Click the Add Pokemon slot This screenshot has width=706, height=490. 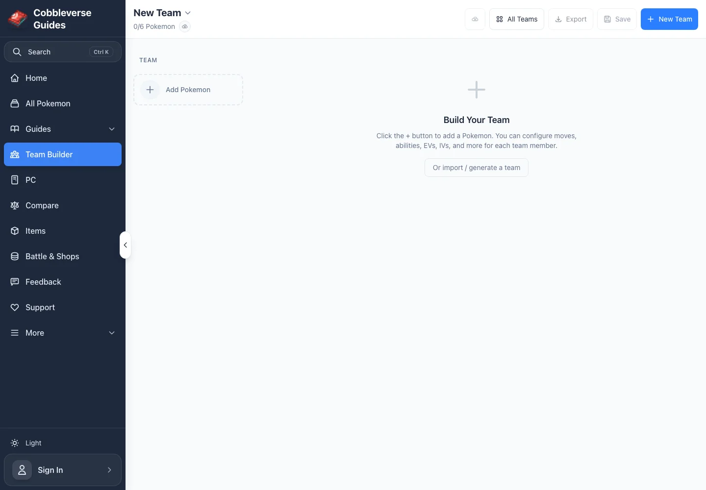click(x=188, y=90)
